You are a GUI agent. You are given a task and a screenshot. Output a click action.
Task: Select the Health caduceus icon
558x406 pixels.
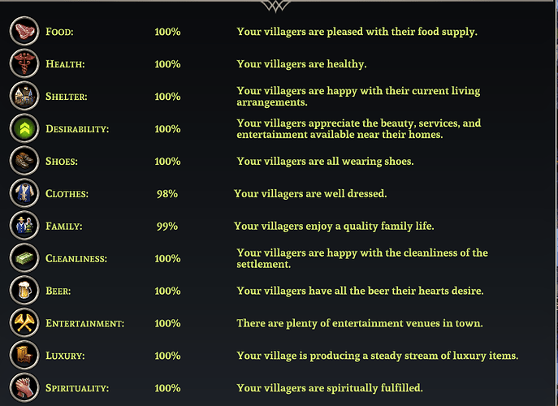(23, 64)
